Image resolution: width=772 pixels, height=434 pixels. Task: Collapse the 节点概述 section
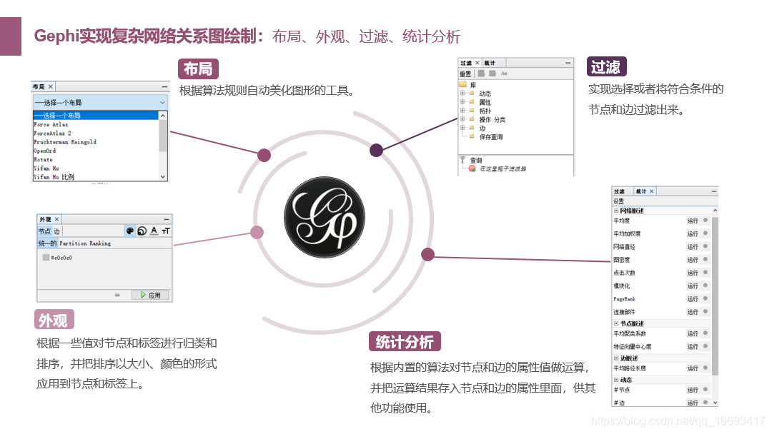(x=616, y=323)
